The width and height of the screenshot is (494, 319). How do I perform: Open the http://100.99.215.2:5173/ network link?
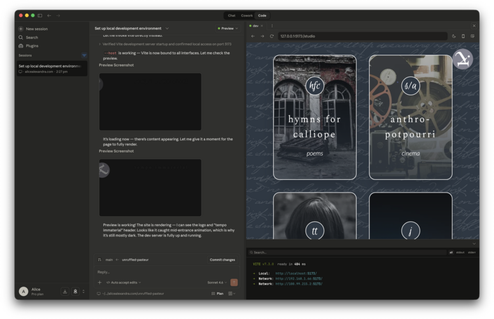pos(299,284)
